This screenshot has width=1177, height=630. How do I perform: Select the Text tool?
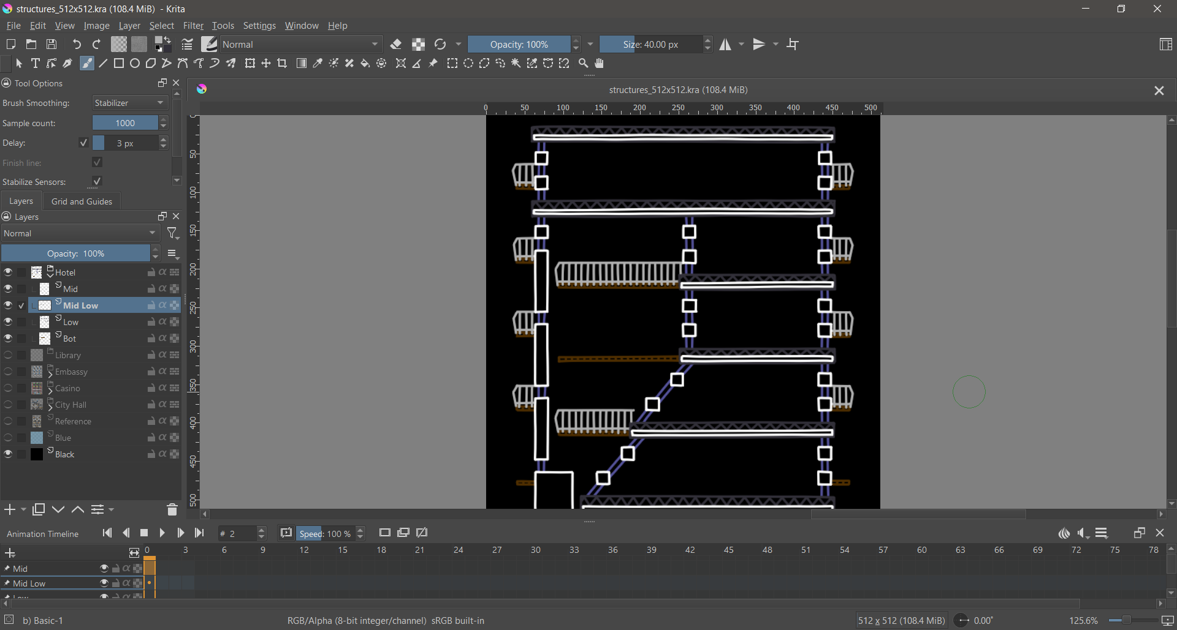point(35,64)
